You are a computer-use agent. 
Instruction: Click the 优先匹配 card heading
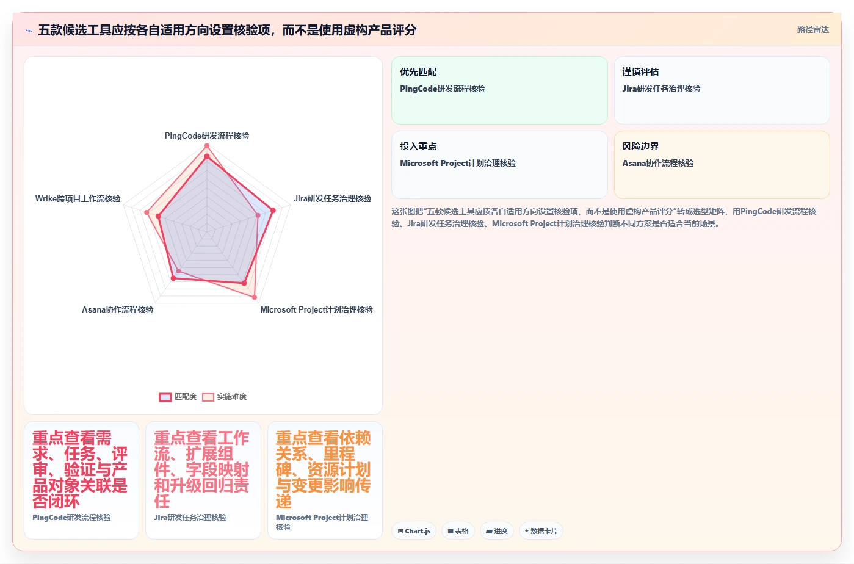point(418,72)
